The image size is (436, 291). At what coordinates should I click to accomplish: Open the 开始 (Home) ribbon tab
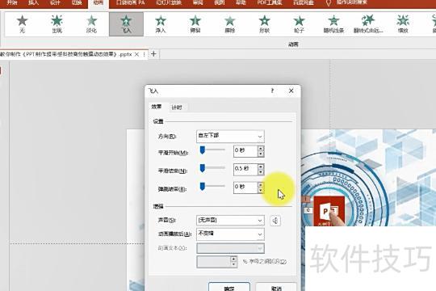point(11,2)
